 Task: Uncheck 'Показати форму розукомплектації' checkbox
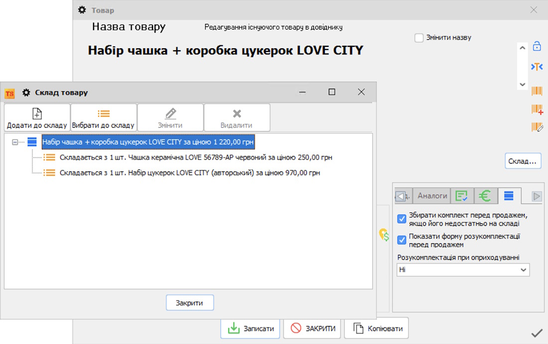click(402, 240)
